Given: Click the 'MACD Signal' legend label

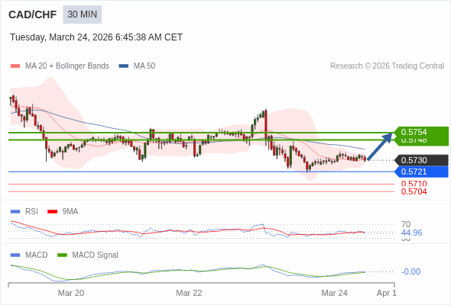Looking at the screenshot, I should (x=96, y=255).
